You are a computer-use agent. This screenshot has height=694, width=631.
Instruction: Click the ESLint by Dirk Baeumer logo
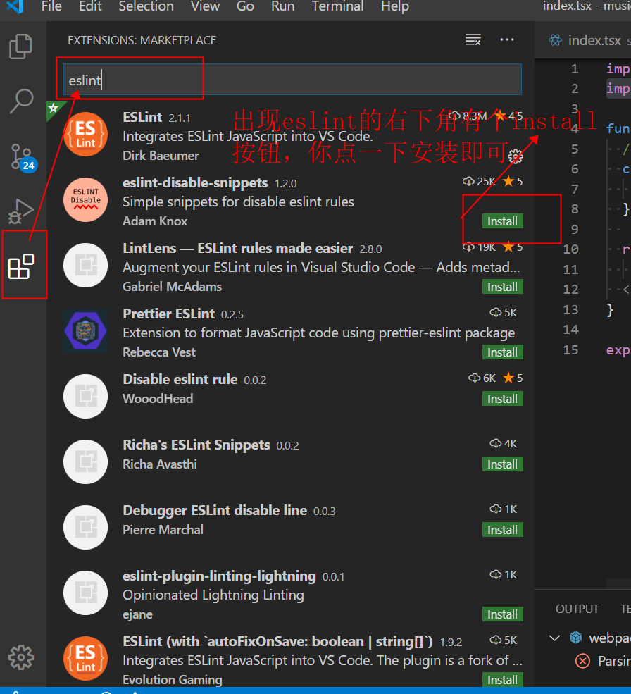(85, 135)
